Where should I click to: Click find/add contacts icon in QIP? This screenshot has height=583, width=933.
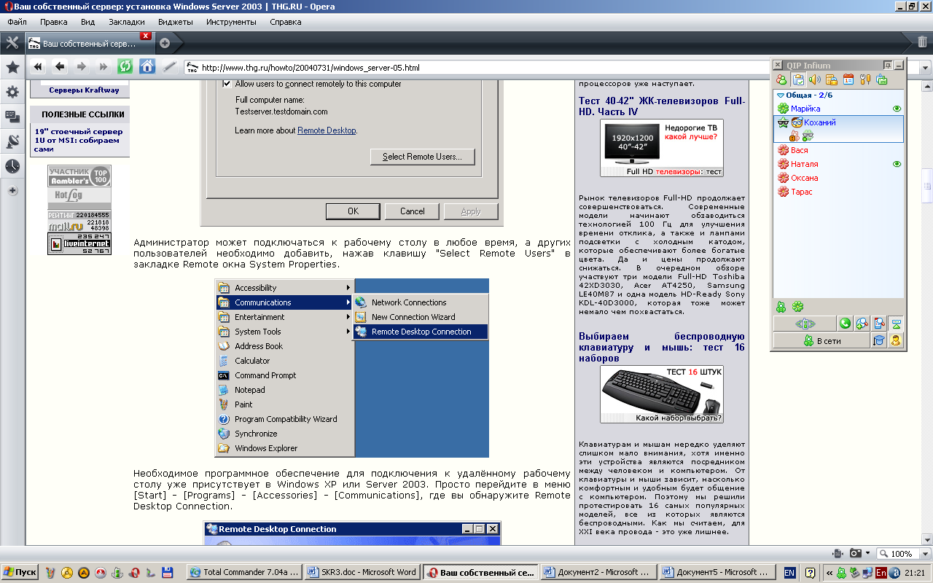(862, 324)
